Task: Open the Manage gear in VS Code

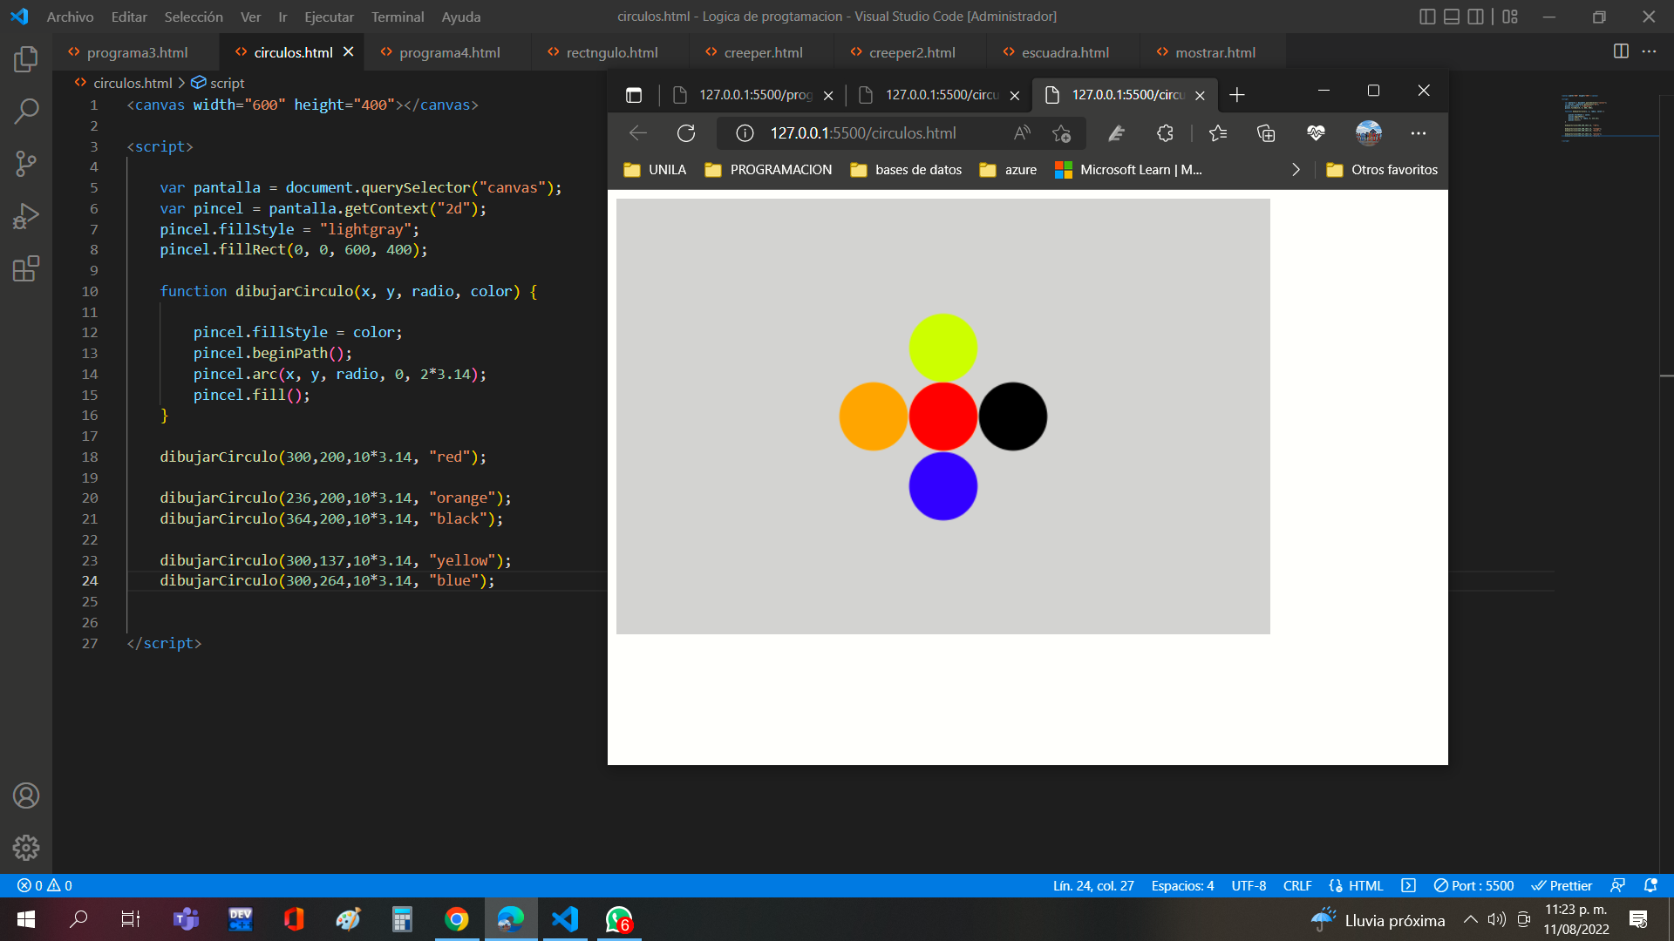Action: pos(26,848)
